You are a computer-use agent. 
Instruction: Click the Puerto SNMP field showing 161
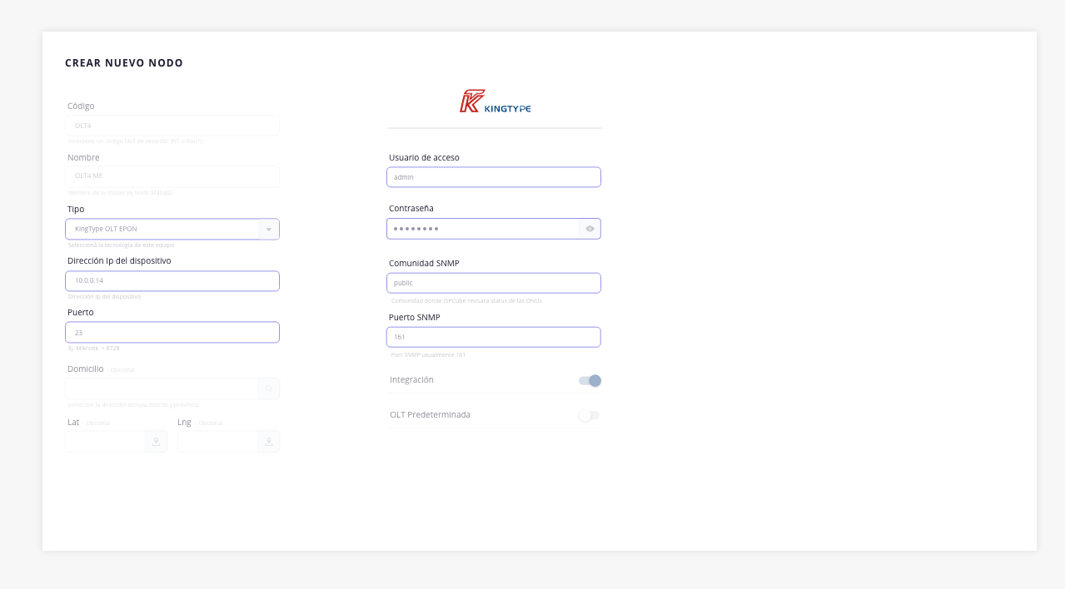(x=494, y=337)
